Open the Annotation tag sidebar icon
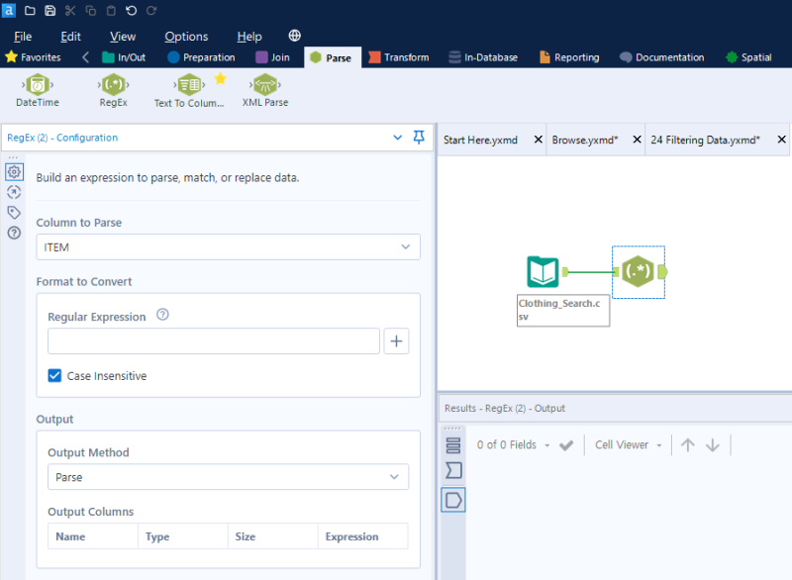 14,213
